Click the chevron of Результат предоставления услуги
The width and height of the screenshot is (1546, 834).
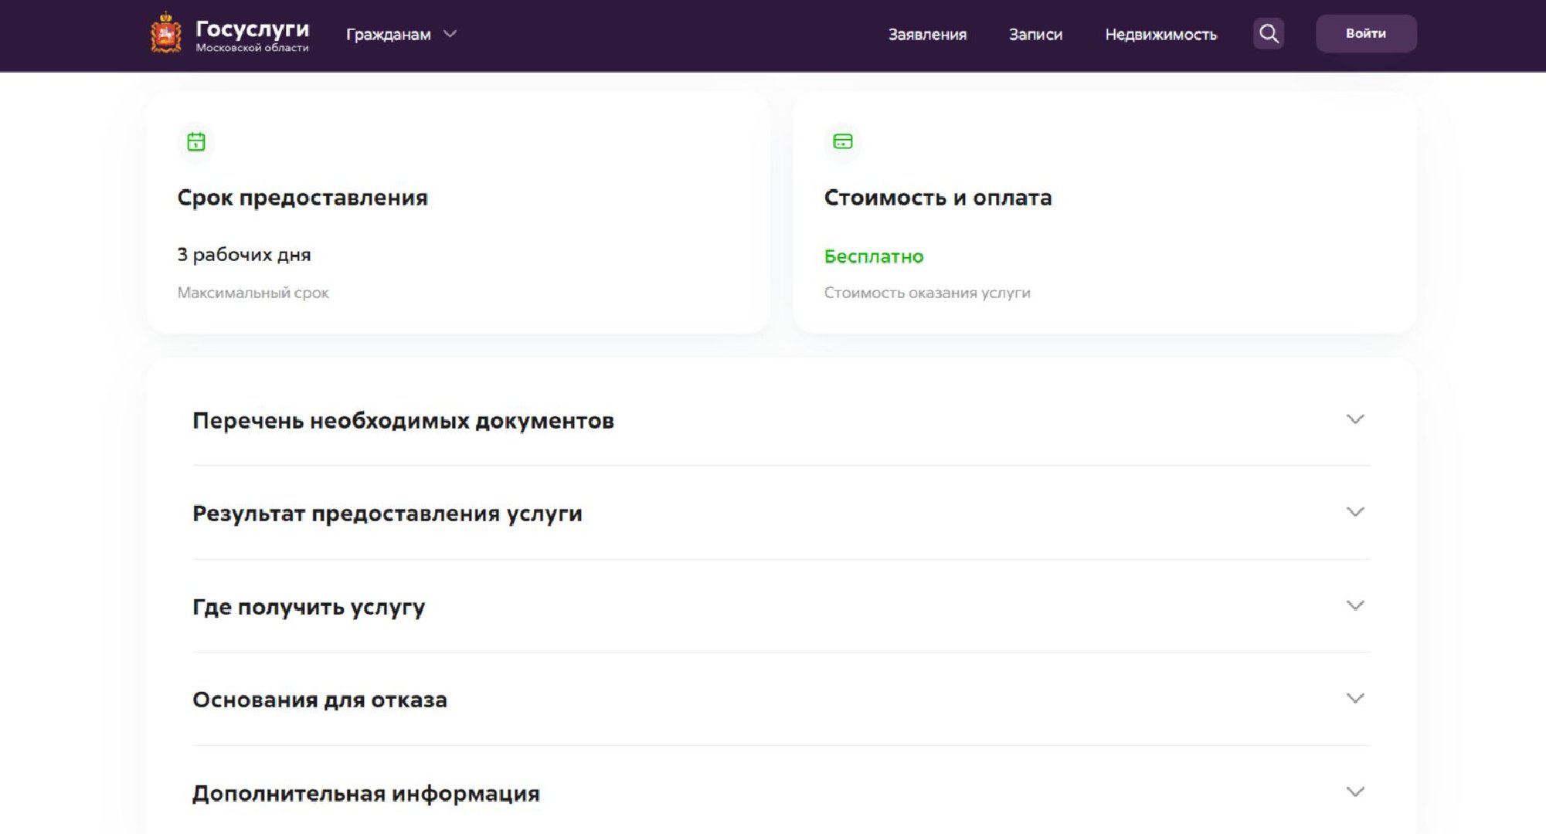click(1354, 512)
